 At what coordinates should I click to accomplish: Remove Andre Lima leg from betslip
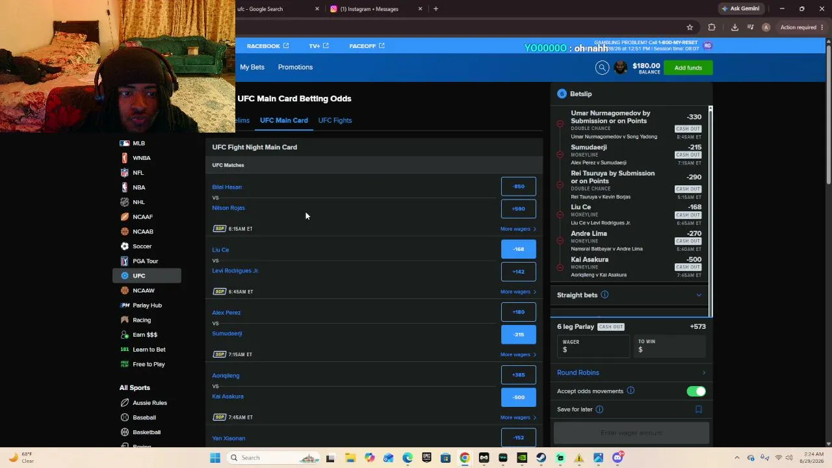[560, 240]
